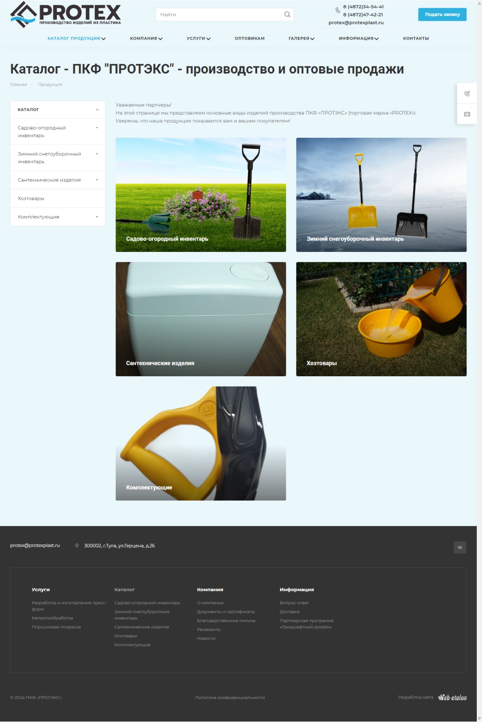Open footer link Металлообработка

point(53,618)
